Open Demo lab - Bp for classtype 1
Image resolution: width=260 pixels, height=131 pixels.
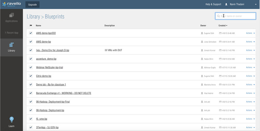coord(51,85)
